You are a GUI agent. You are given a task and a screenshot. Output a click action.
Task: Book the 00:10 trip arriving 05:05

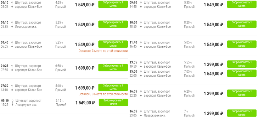113,4
